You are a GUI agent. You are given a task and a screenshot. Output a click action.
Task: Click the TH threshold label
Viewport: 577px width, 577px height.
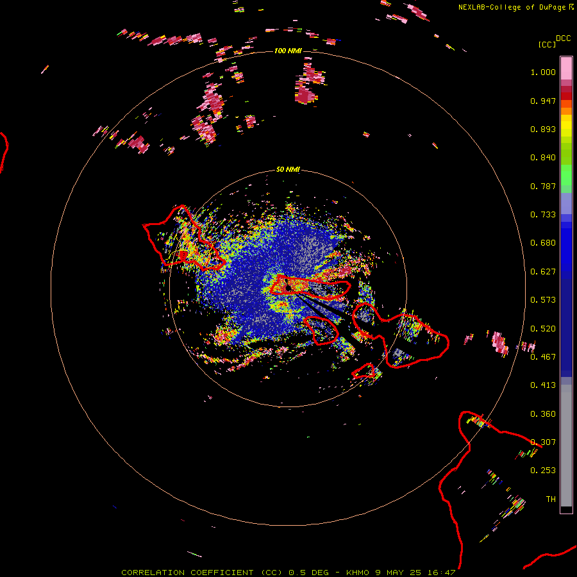click(551, 499)
